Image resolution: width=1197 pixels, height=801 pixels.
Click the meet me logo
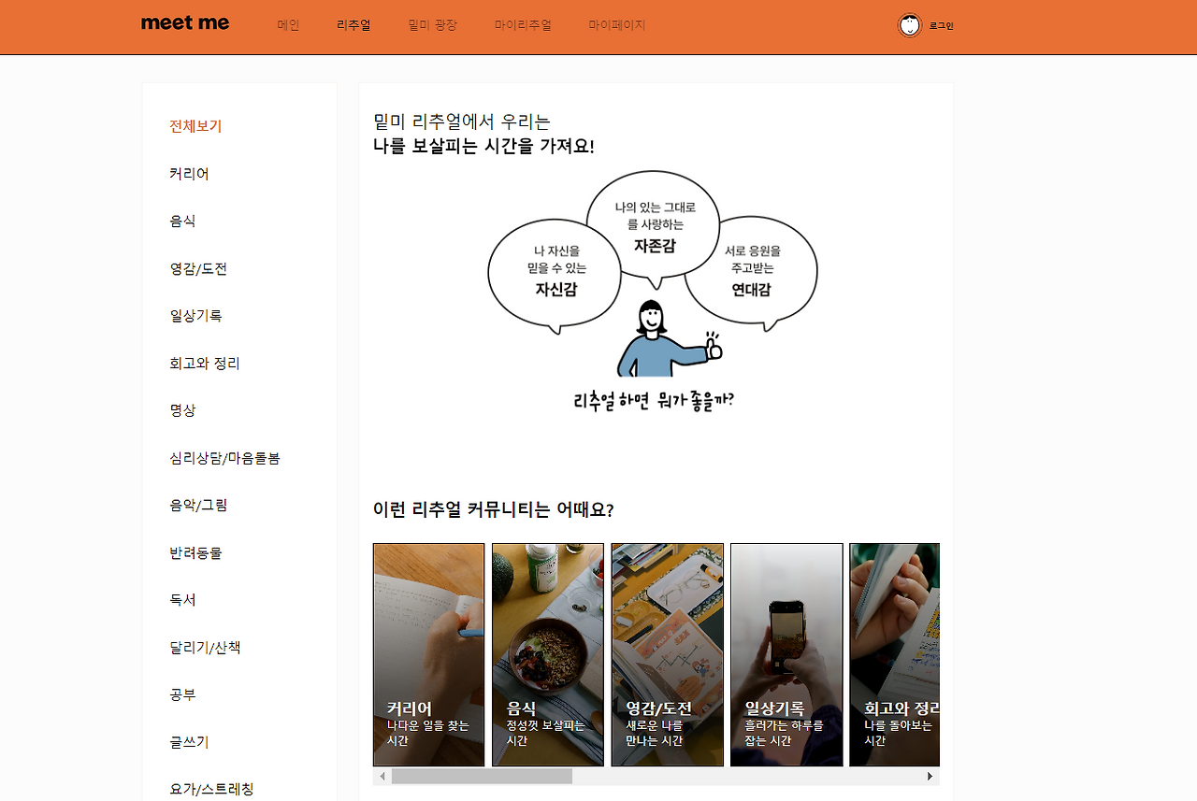point(185,23)
